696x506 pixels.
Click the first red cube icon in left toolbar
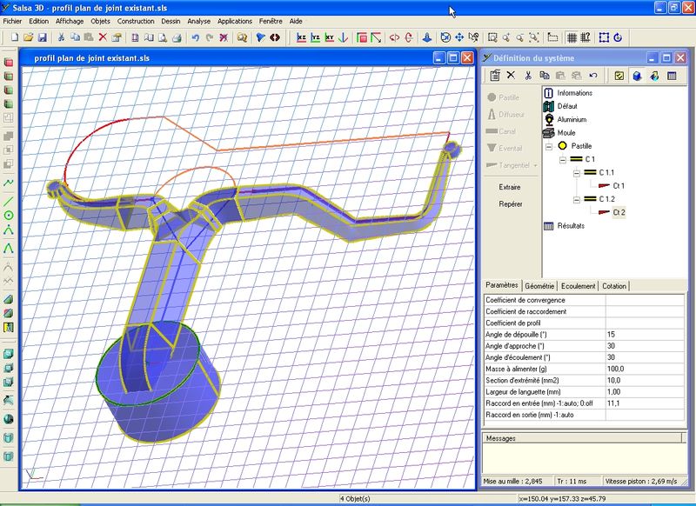[x=9, y=62]
